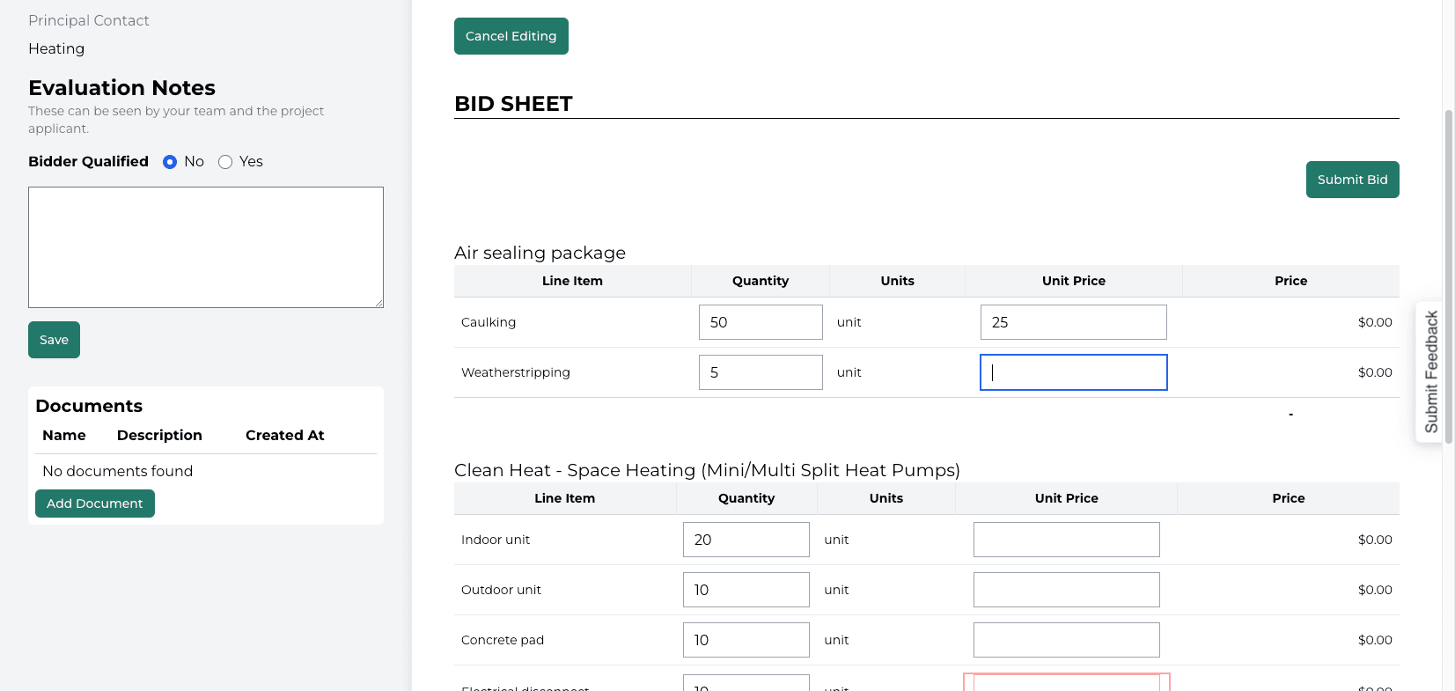This screenshot has width=1455, height=691.
Task: Click the BID SHEET heading
Action: pos(513,104)
